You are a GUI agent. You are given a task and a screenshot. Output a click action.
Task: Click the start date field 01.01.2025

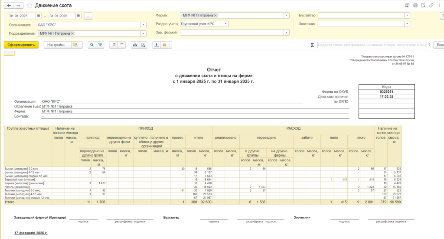[x=23, y=16]
